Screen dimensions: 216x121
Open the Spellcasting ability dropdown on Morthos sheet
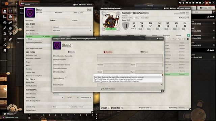click(x=183, y=108)
